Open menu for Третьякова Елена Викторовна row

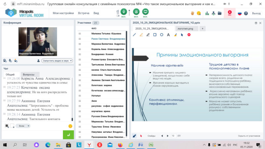79,65
